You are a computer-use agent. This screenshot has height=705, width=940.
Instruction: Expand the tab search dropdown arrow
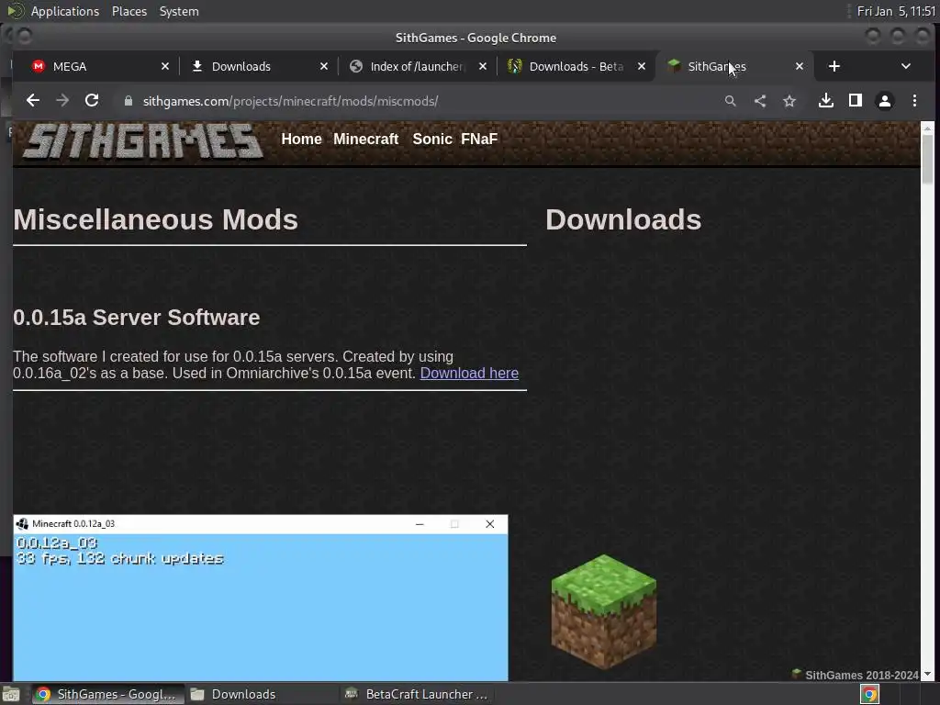point(906,66)
